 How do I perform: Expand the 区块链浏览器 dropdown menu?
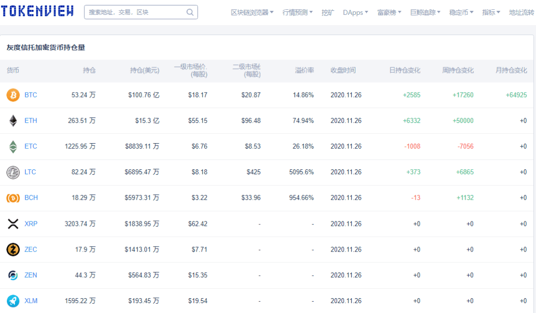pyautogui.click(x=252, y=12)
